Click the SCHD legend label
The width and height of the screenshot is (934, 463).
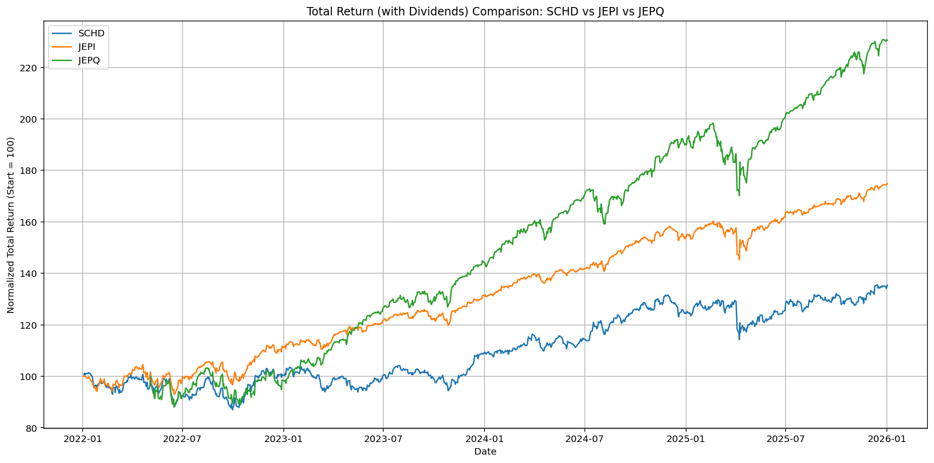(91, 33)
